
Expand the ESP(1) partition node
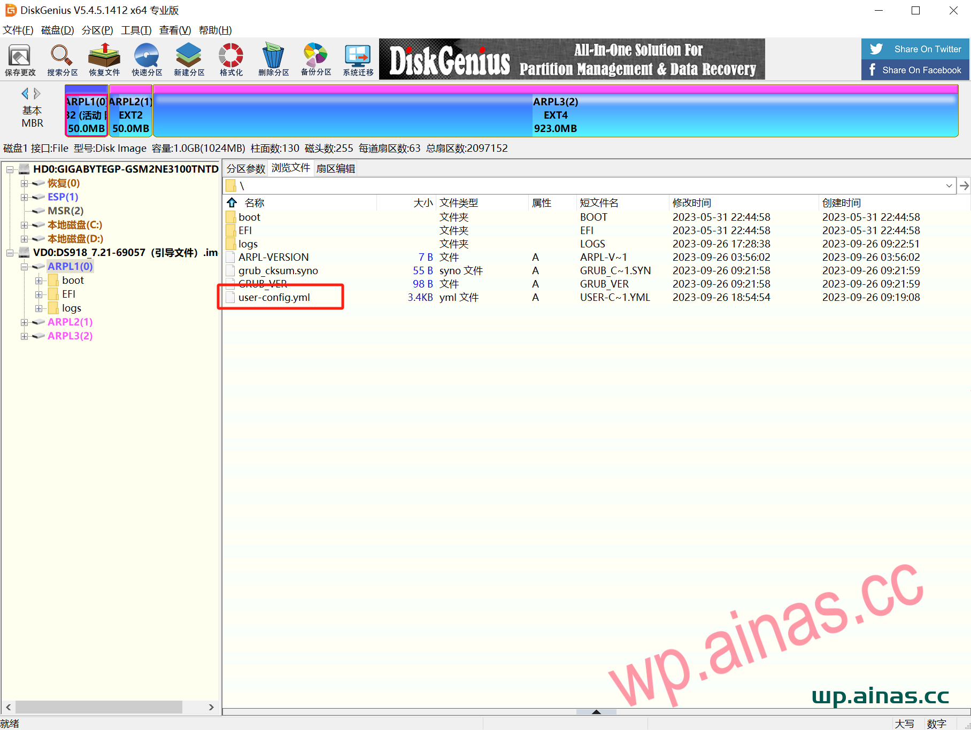pyautogui.click(x=24, y=197)
